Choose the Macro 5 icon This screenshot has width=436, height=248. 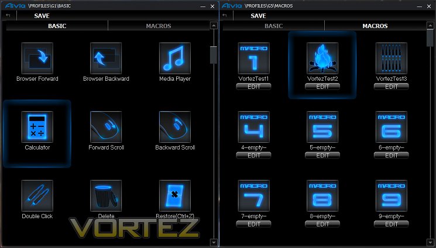[x=322, y=127]
